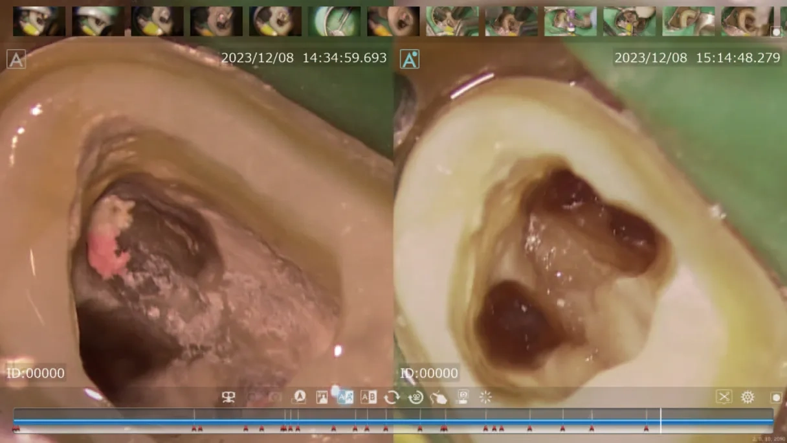
Task: Open the settings gear
Action: (748, 397)
